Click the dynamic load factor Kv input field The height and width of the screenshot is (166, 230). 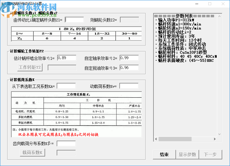click(129, 86)
